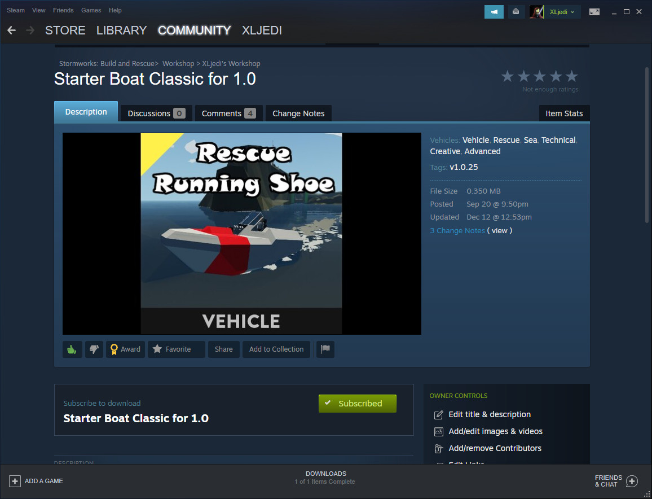Toggle Favorite for this workshop item
Screen dimensions: 652x499
coord(177,349)
